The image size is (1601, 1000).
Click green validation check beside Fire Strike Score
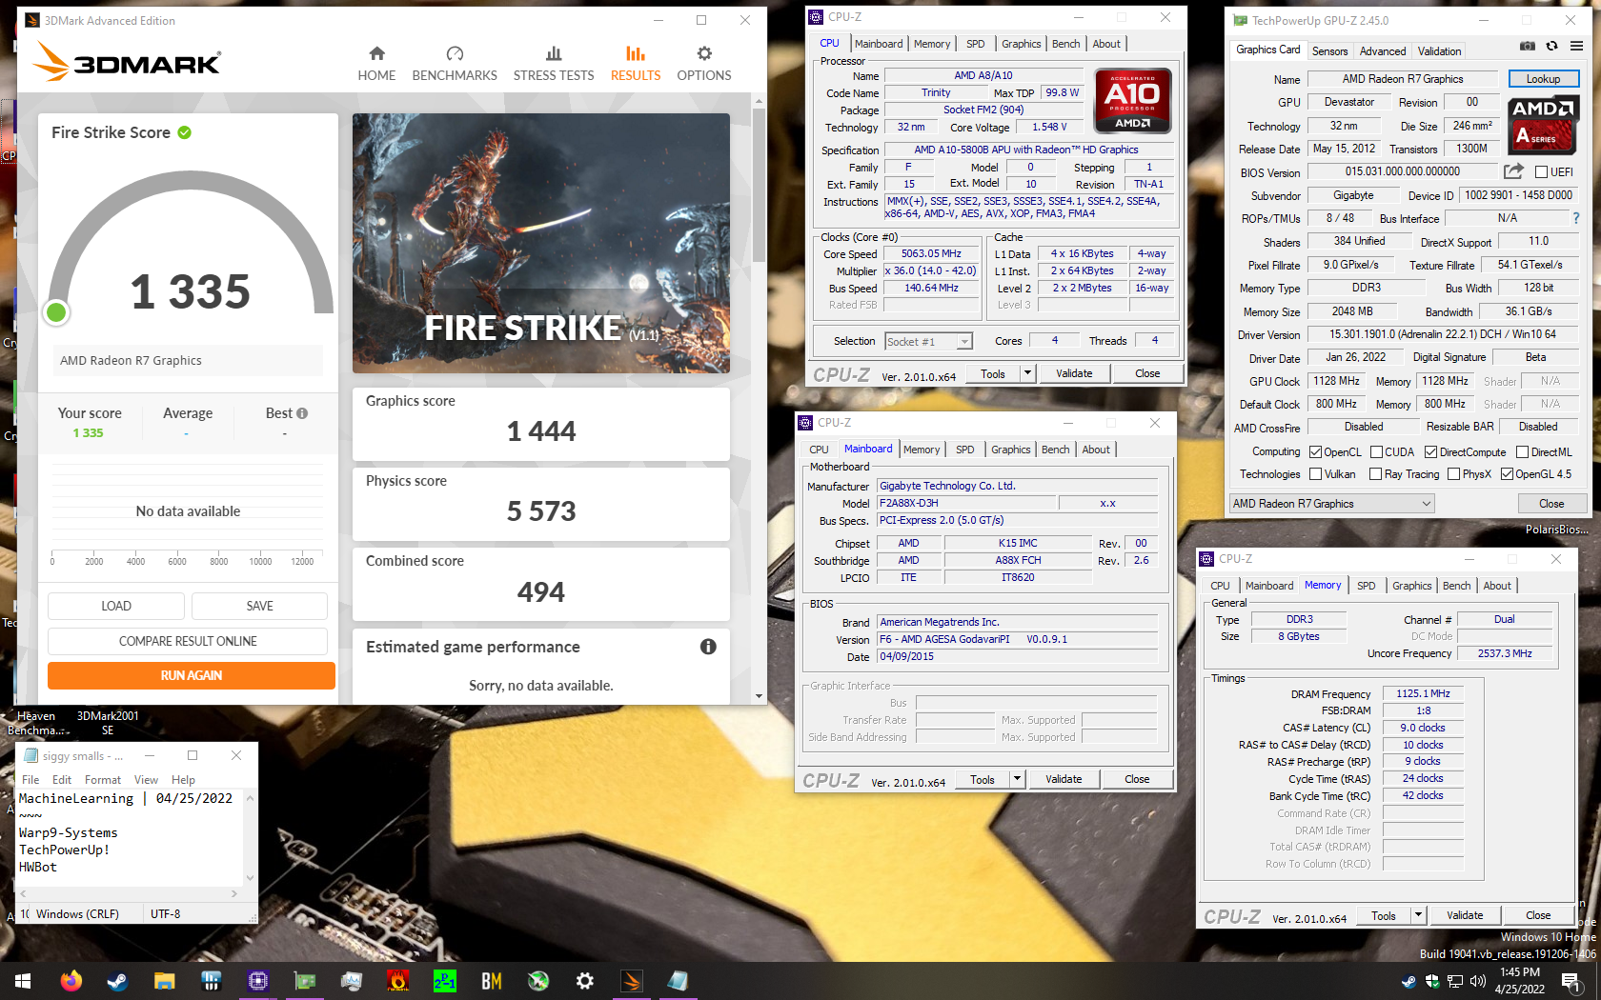coord(185,132)
